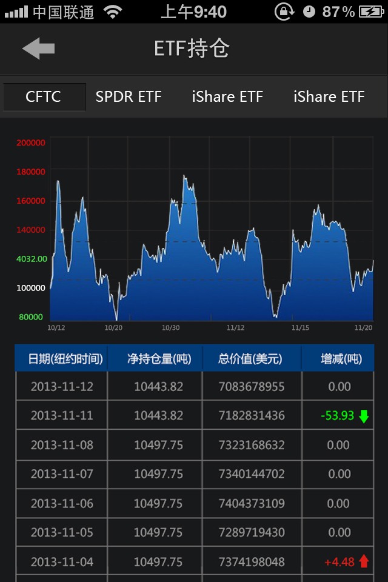Select the first iShare ETF tab
388x582 pixels.
[x=227, y=97]
